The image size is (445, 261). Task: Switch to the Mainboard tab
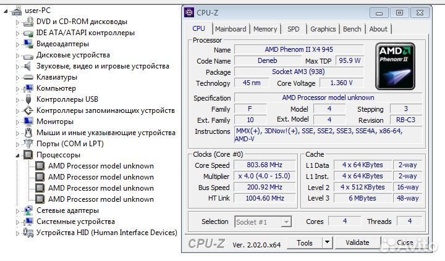click(231, 29)
